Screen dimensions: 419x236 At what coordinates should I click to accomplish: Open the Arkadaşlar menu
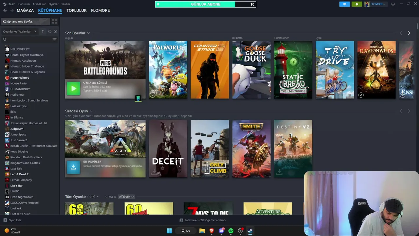point(39,4)
